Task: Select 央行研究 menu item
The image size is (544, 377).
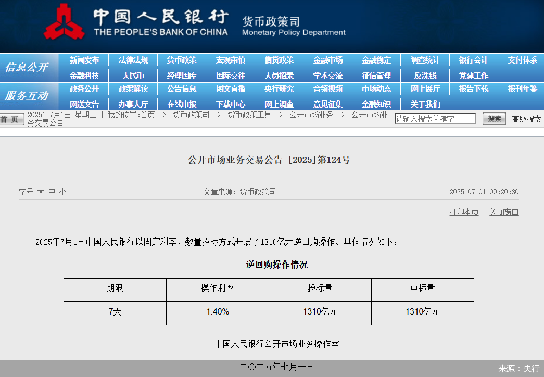Action: coord(279,89)
